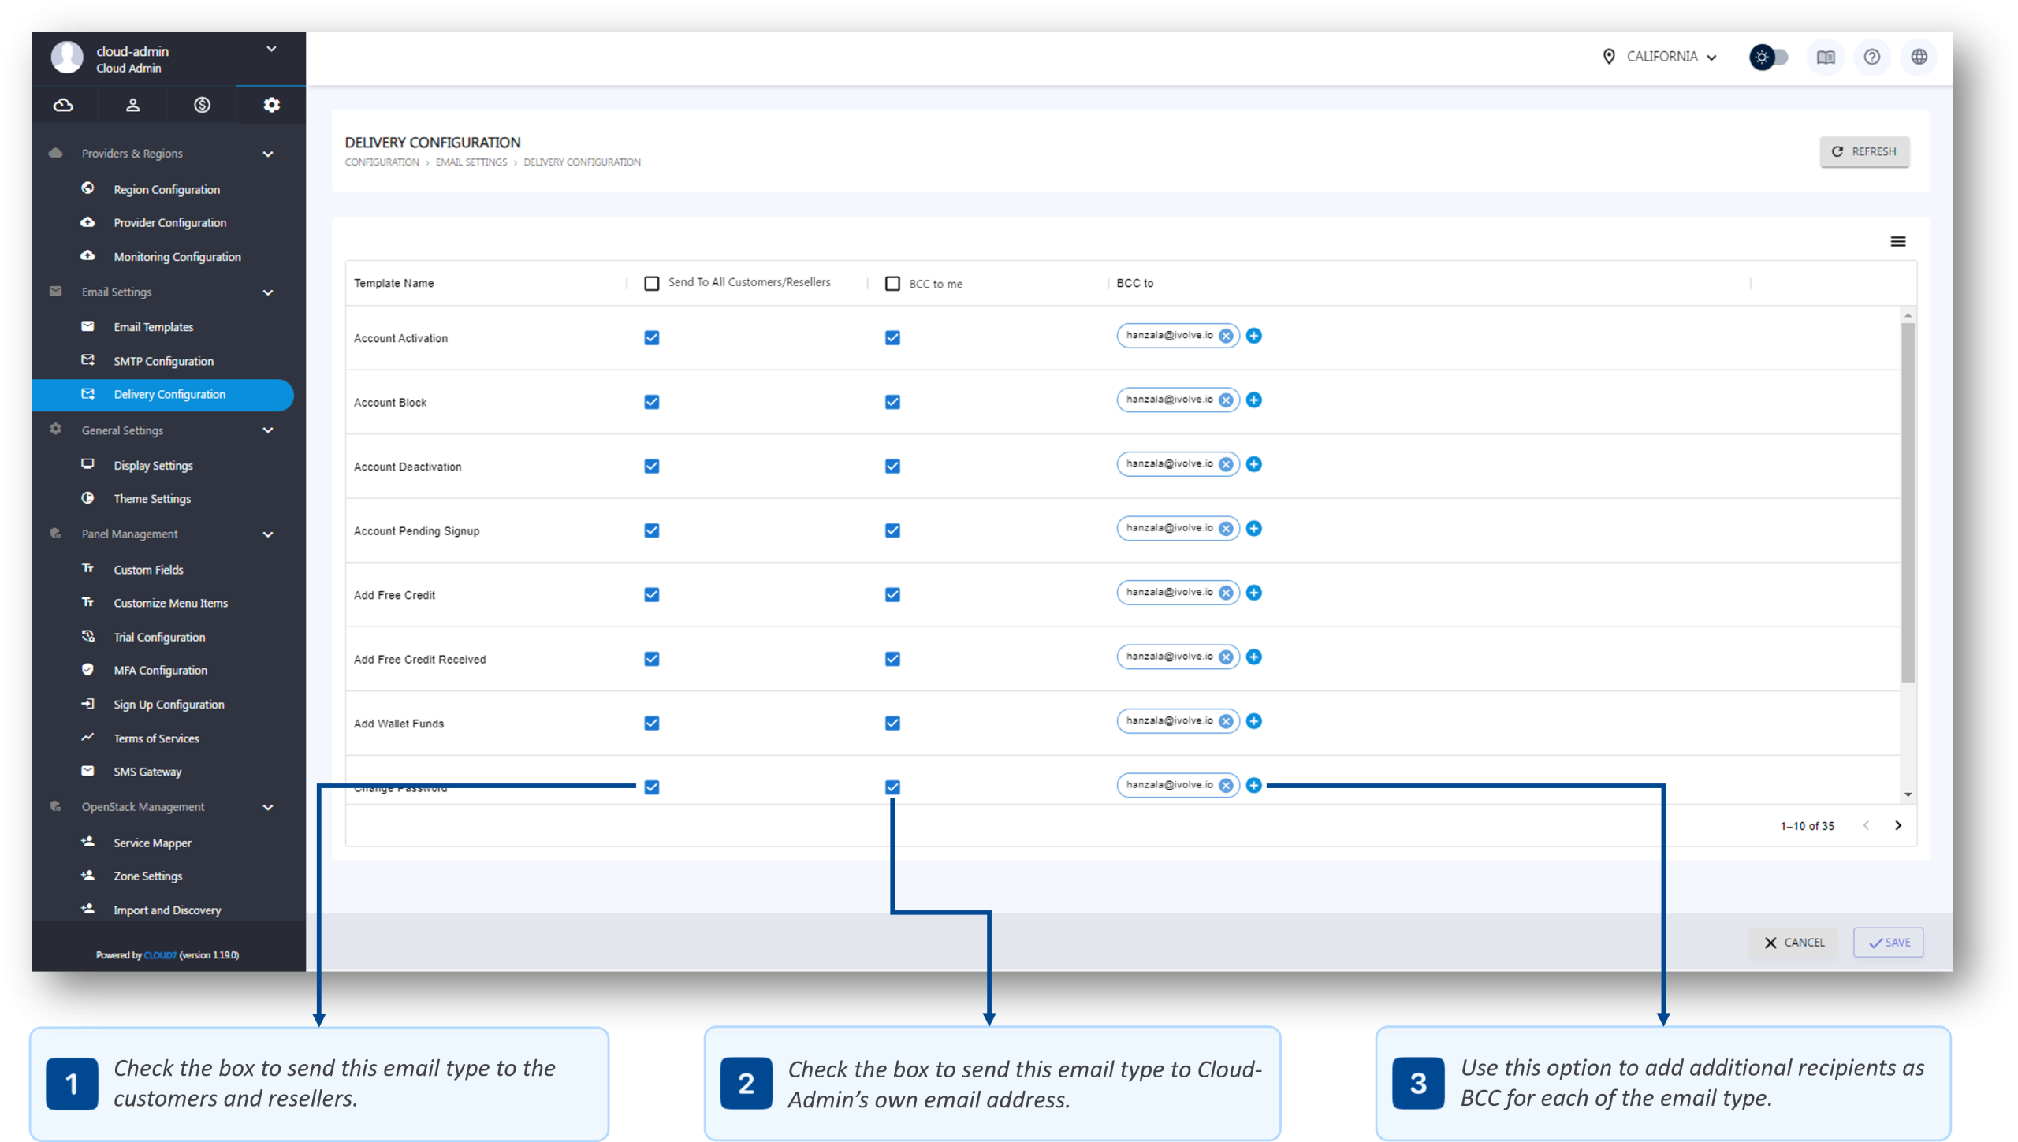
Task: Uncheck BCC to me for Add Wallet Funds
Action: (892, 724)
